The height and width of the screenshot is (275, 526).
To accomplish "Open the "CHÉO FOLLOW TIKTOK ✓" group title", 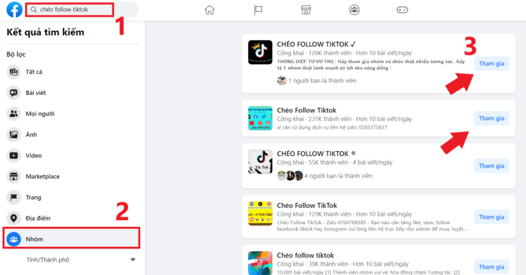I will [316, 44].
